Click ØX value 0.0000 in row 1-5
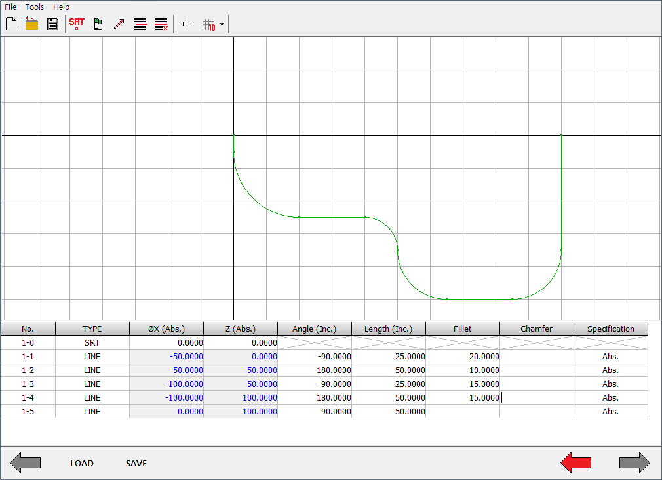Image resolution: width=662 pixels, height=480 pixels. tap(166, 412)
